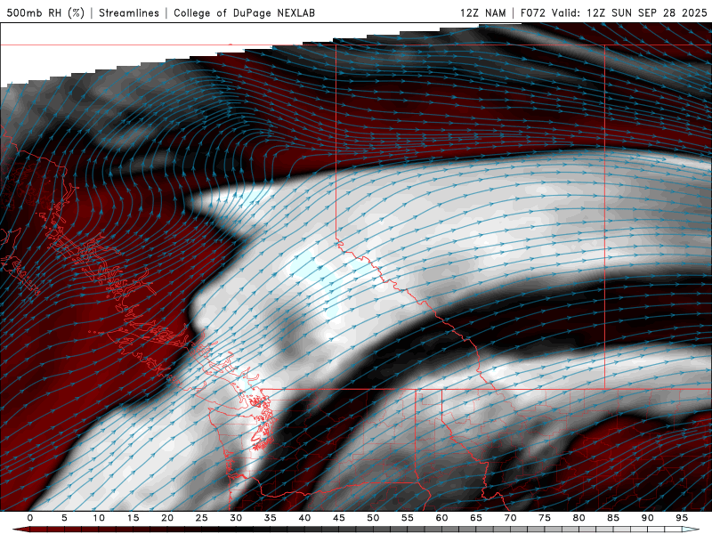Select the '12Z NAM' model run label
This screenshot has width=712, height=534.
point(482,12)
